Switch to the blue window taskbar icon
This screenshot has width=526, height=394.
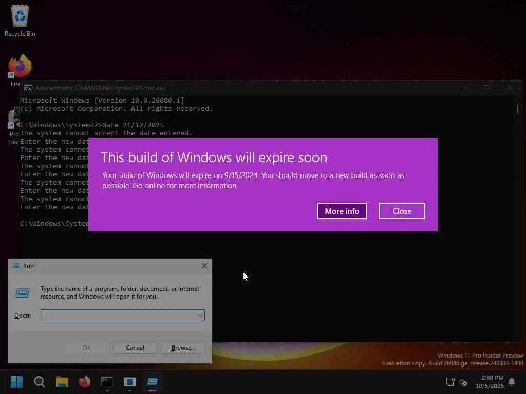130,382
